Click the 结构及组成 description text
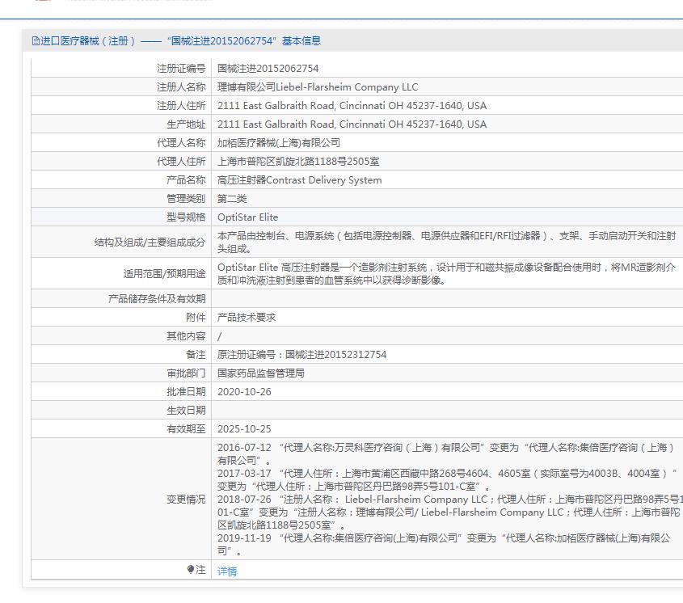The image size is (683, 603). pos(446,242)
